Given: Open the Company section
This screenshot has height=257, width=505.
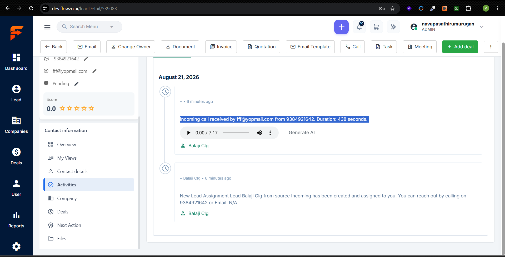Looking at the screenshot, I should tap(89, 198).
